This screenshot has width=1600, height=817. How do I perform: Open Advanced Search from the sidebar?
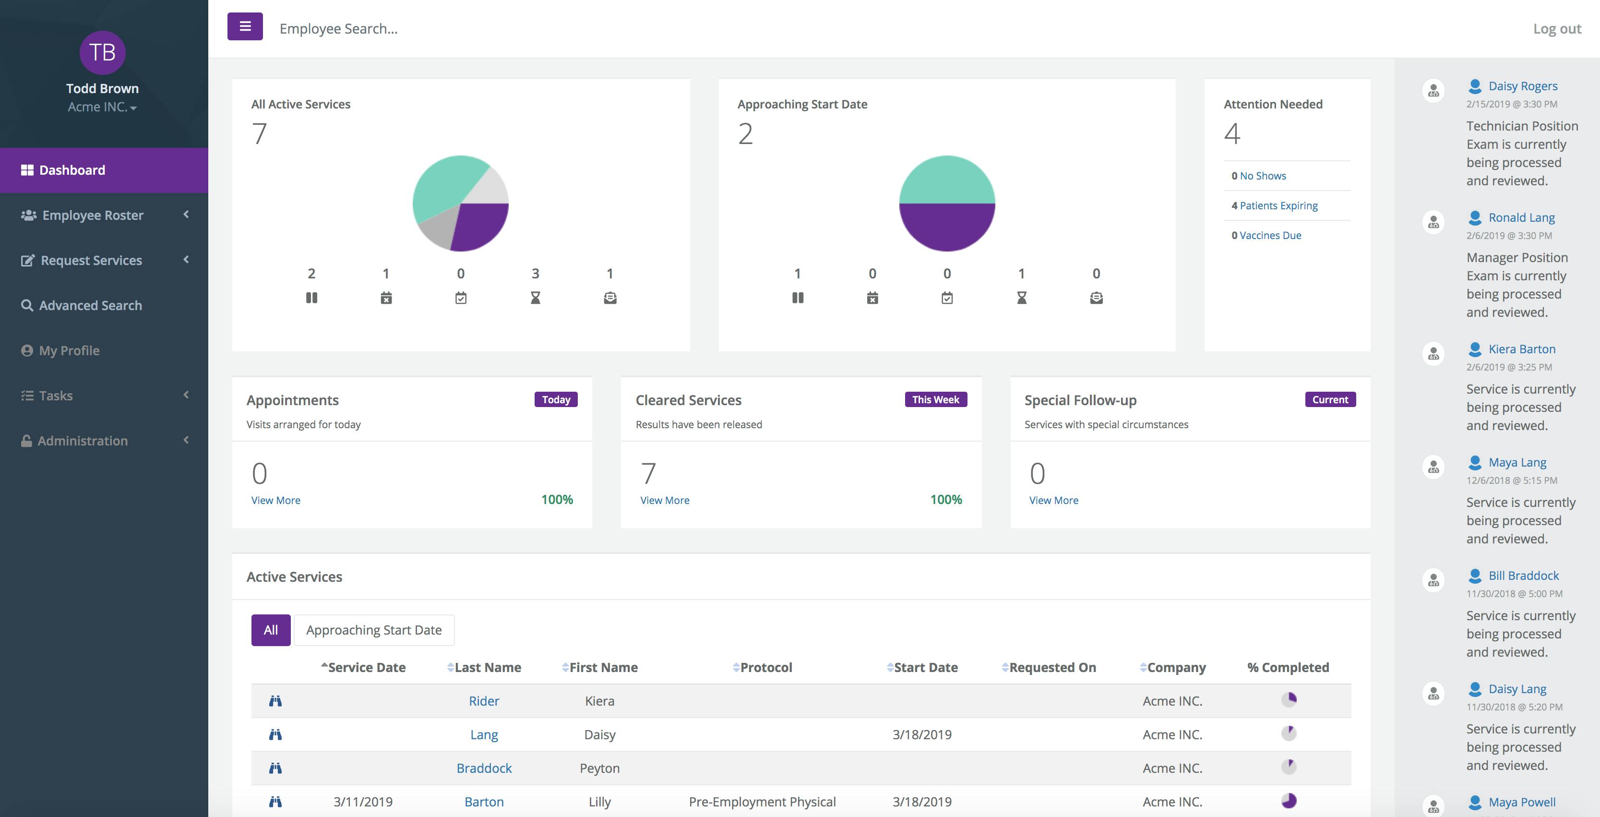click(x=90, y=305)
